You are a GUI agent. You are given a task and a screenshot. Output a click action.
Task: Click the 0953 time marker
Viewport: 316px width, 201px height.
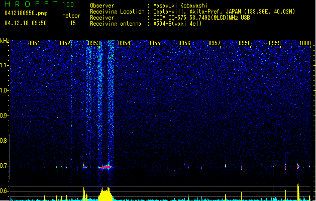click(94, 43)
